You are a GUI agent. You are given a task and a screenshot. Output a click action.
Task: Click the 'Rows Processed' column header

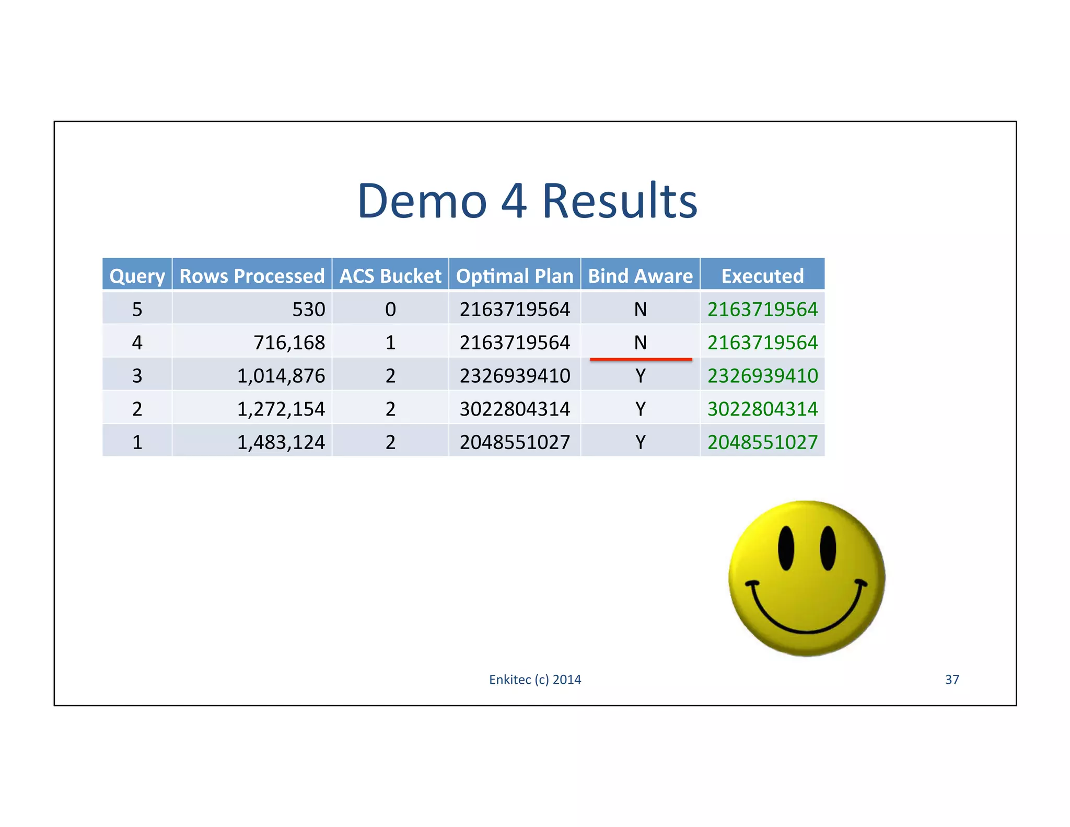(252, 275)
